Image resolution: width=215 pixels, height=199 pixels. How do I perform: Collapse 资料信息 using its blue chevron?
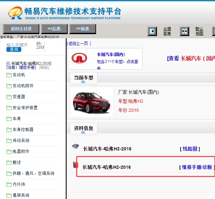click(x=83, y=132)
